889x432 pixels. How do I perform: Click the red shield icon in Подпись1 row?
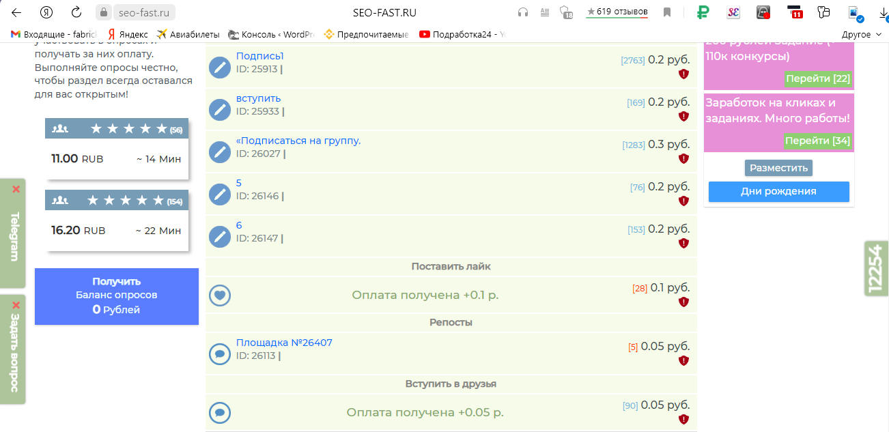click(683, 74)
